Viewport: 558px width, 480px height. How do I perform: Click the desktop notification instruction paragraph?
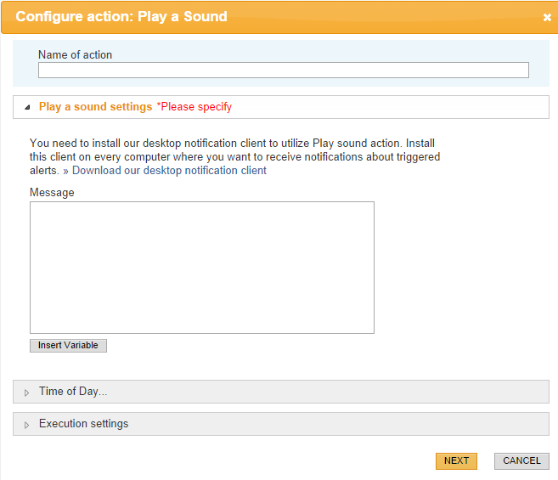click(x=235, y=156)
